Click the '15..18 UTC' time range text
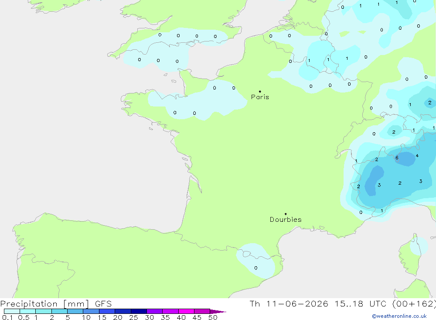Viewport: 436px width, 320px height. click(x=361, y=304)
